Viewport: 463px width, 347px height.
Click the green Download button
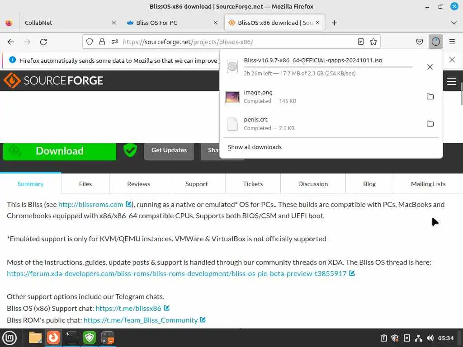tap(59, 151)
